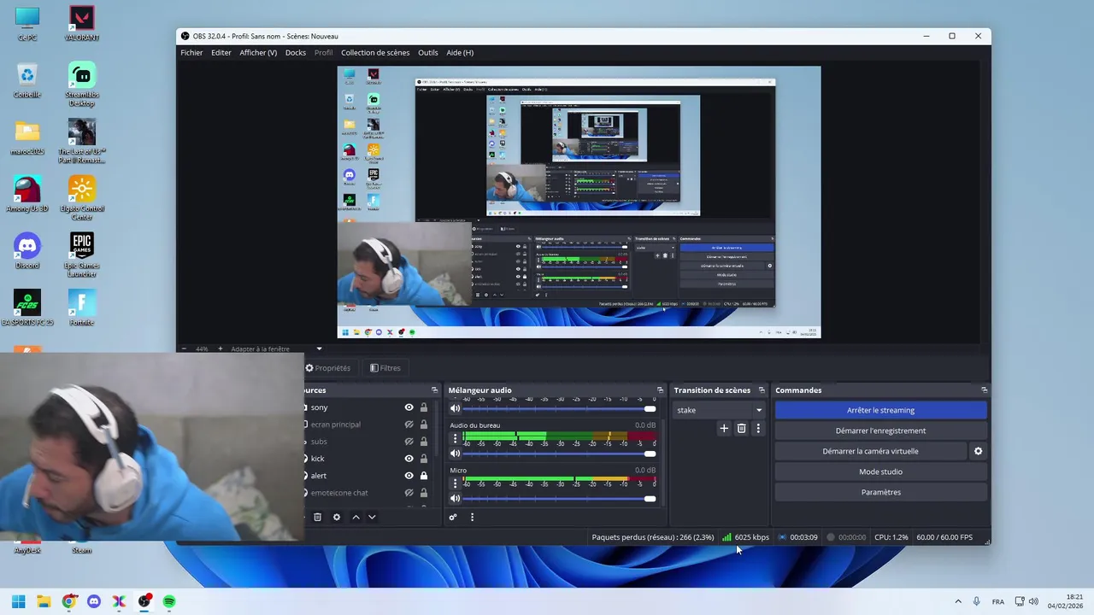The width and height of the screenshot is (1094, 615).
Task: Lock the sony source
Action: pyautogui.click(x=423, y=407)
